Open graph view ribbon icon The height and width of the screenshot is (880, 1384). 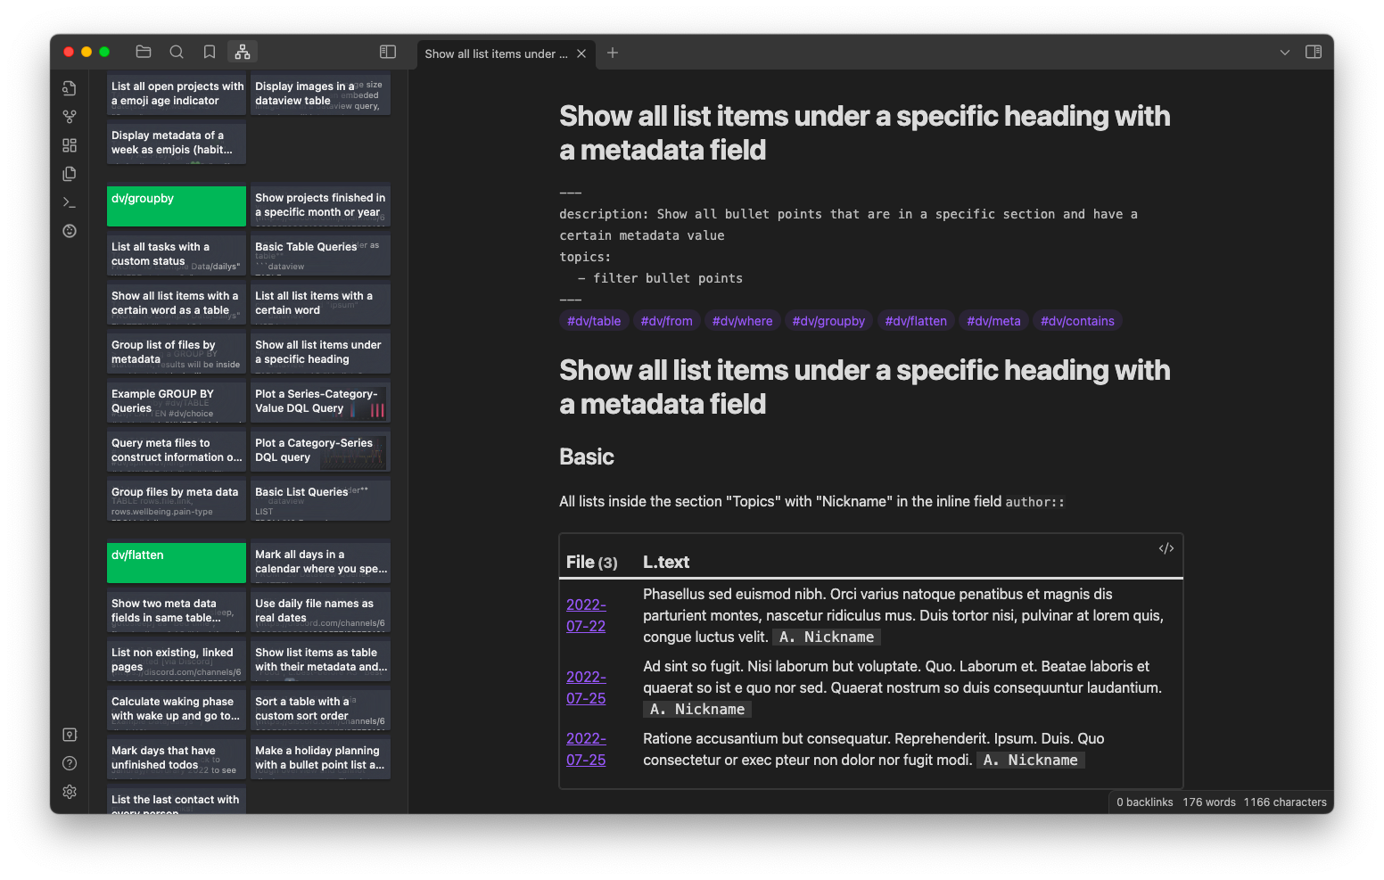tap(70, 117)
